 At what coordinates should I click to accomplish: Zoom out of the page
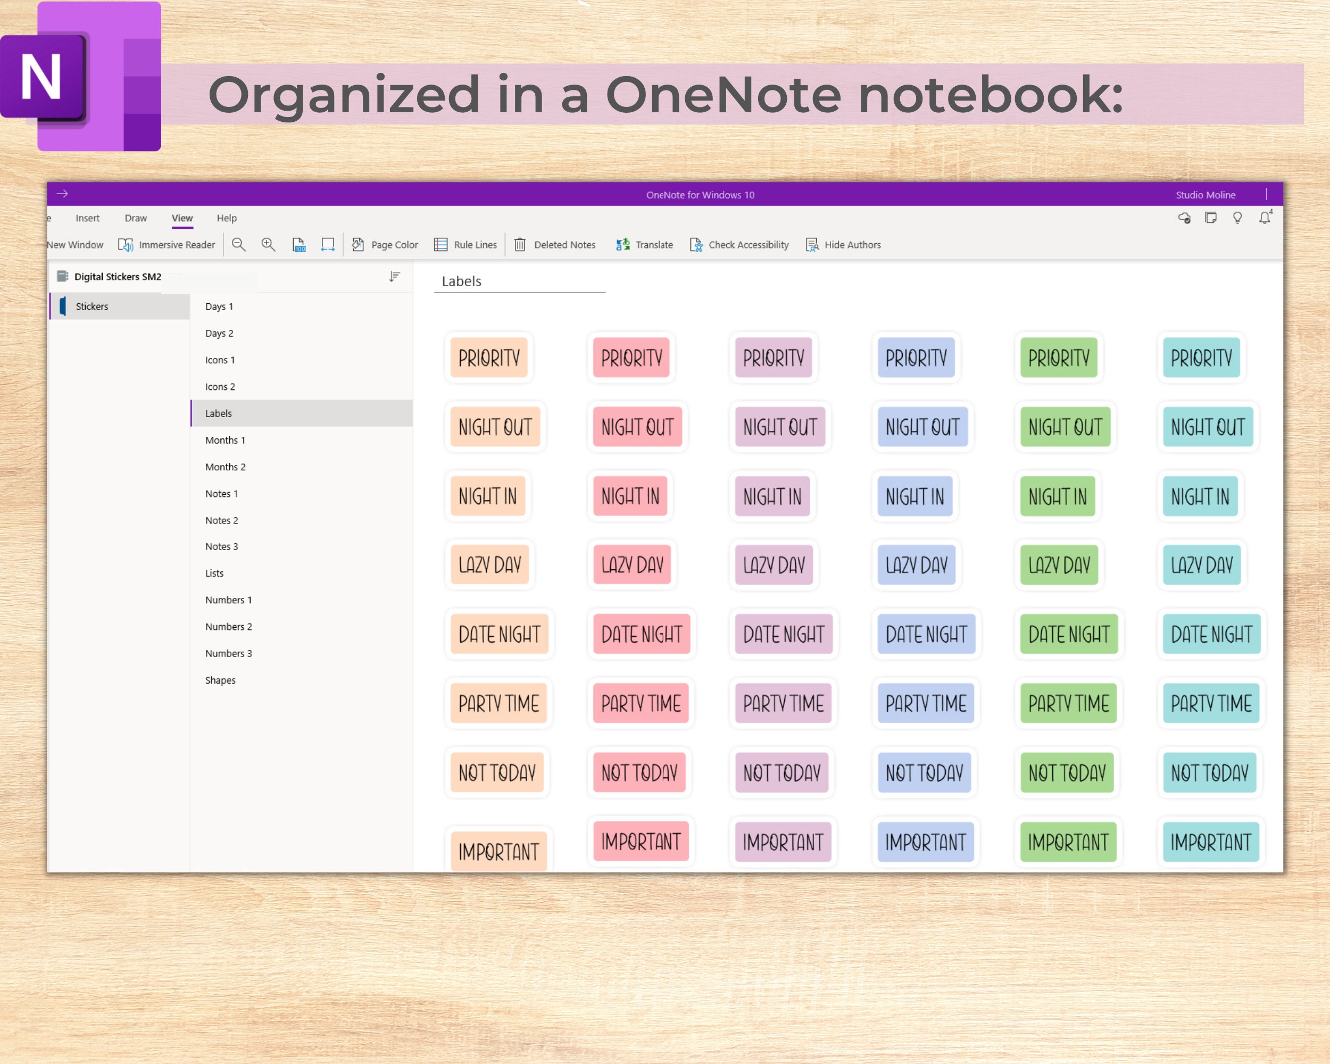tap(238, 244)
